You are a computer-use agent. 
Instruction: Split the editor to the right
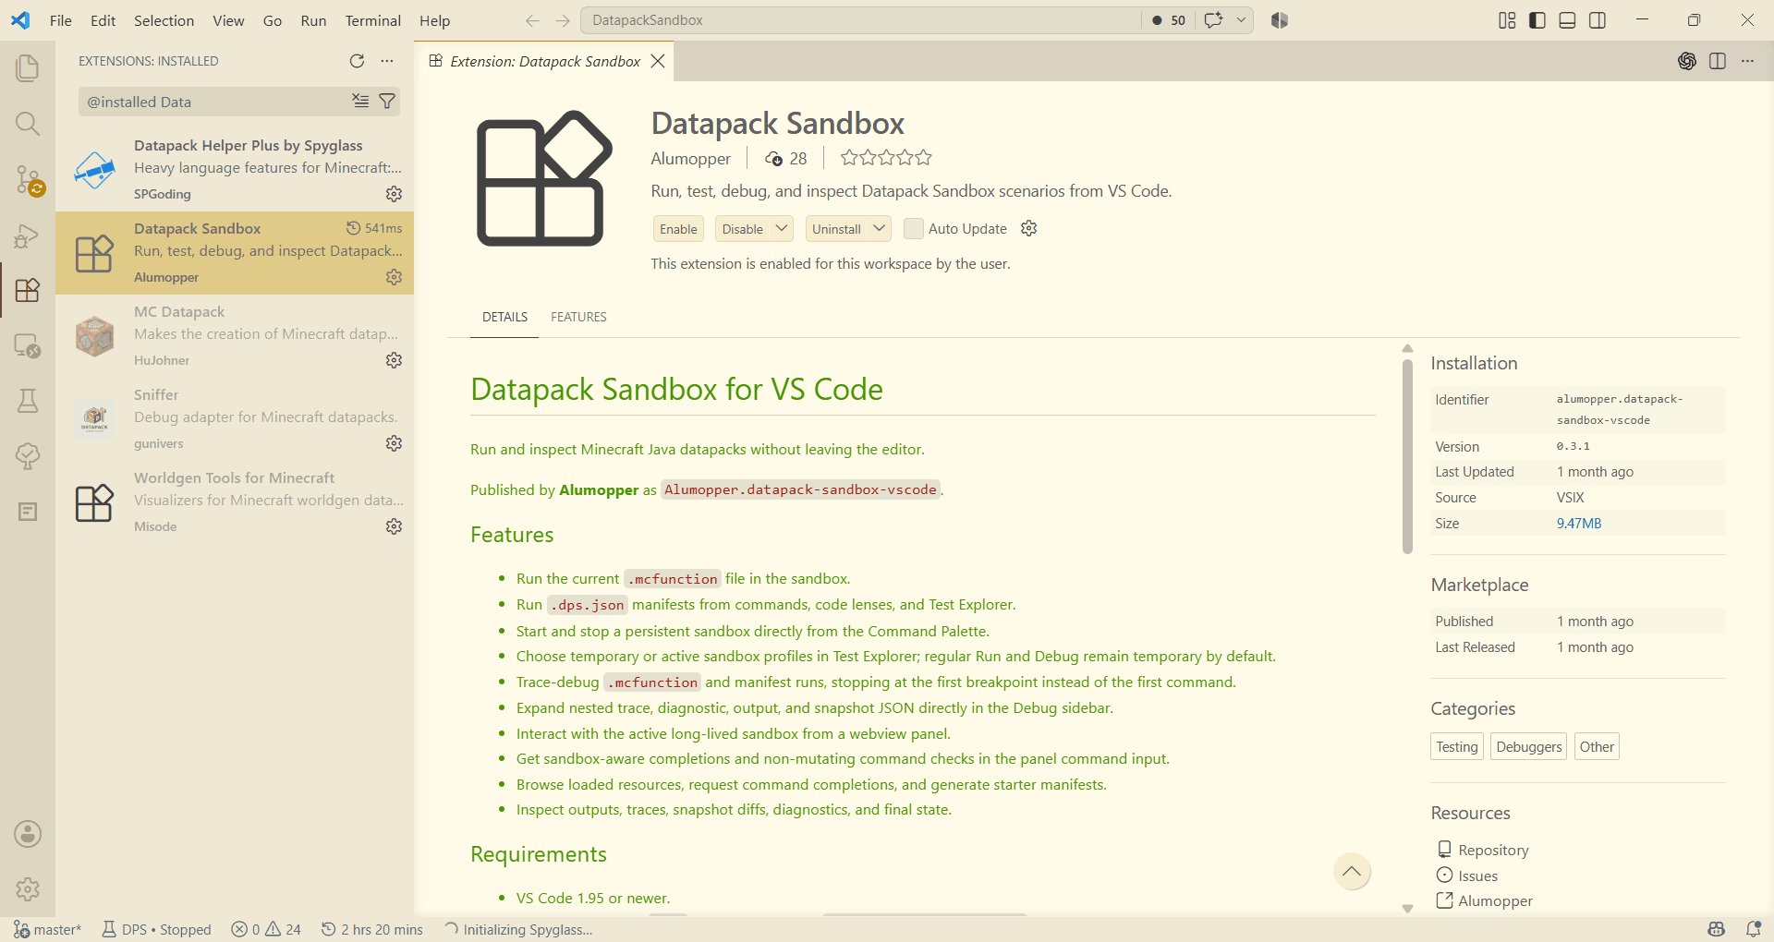pyautogui.click(x=1718, y=61)
